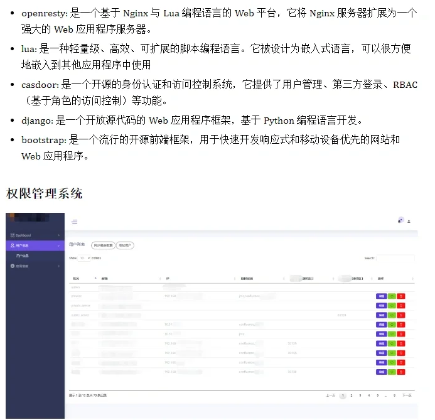Viewport: 435px width, 420px height.
Task: Click 上一页 previous page link
Action: [331, 396]
